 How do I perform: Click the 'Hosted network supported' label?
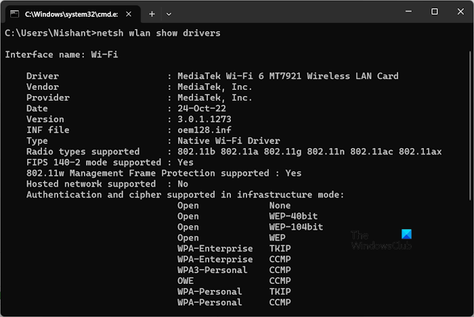coord(91,184)
